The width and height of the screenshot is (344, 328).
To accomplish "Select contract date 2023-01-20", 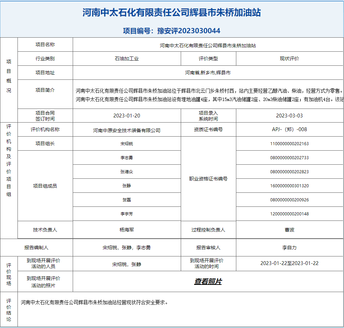I will pyautogui.click(x=127, y=116).
